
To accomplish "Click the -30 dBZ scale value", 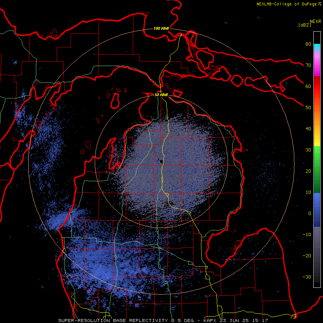I will click(307, 277).
